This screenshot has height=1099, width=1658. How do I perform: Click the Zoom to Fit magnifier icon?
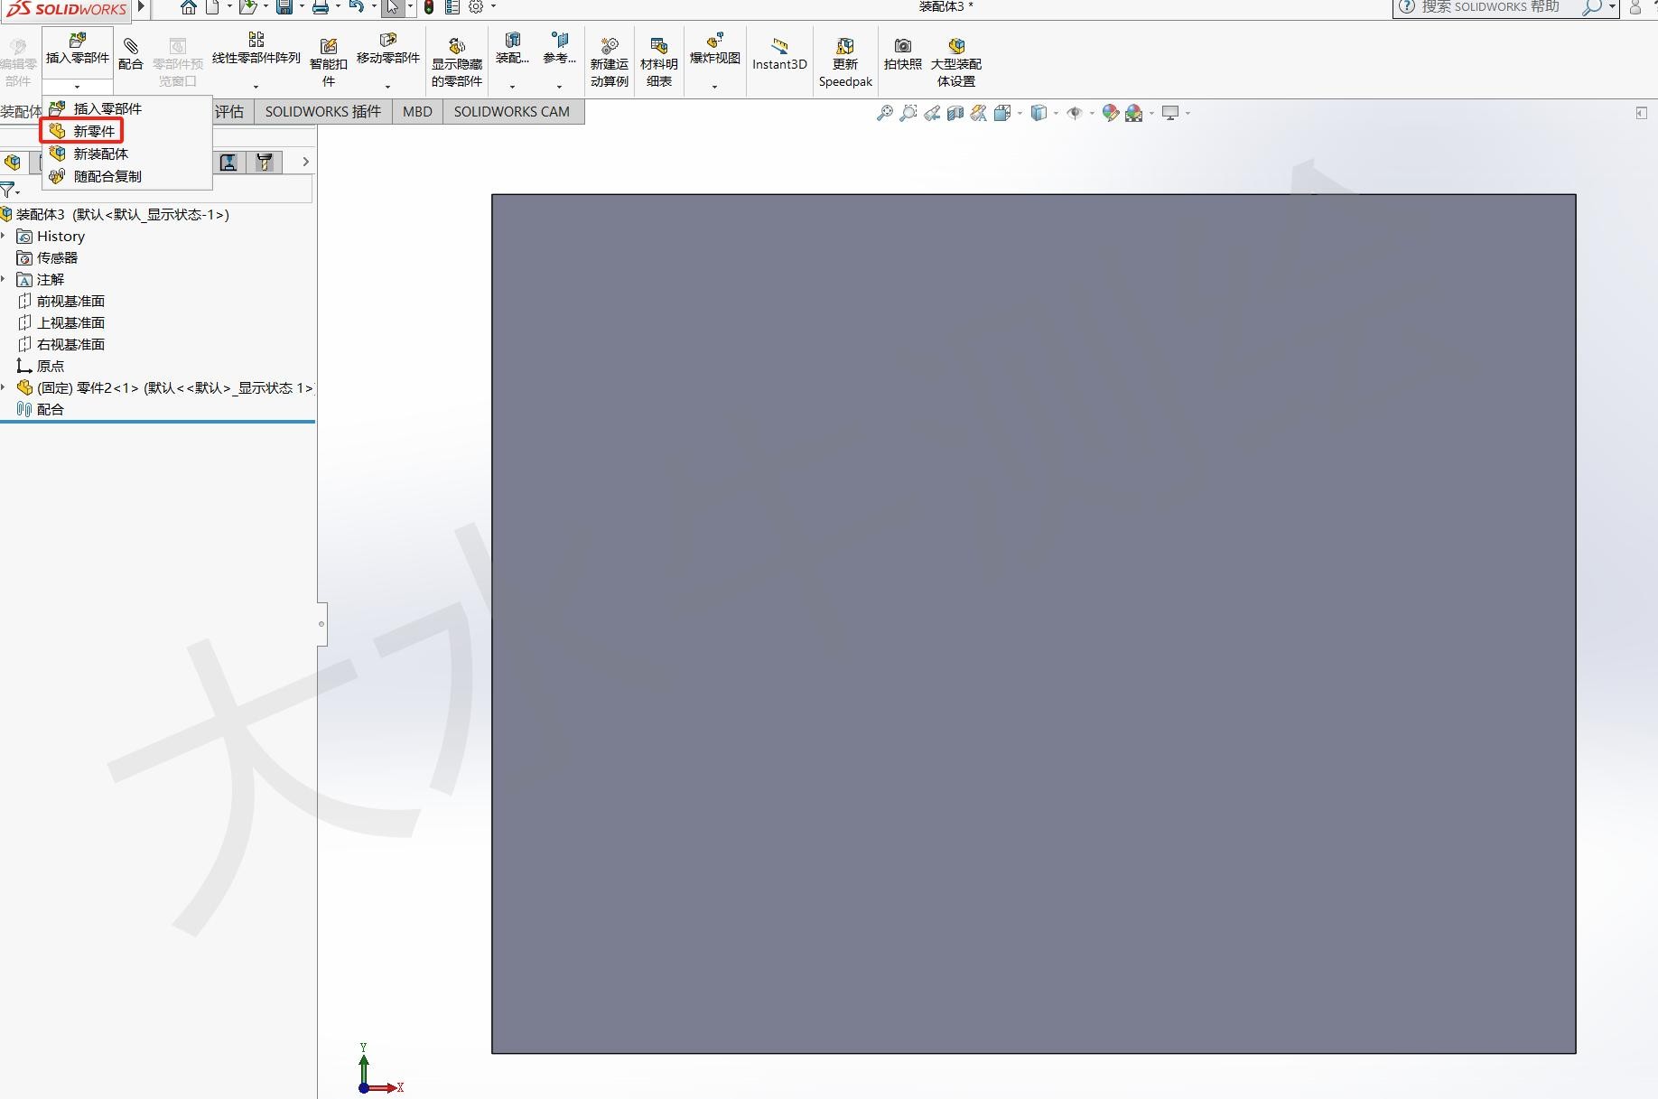click(885, 113)
